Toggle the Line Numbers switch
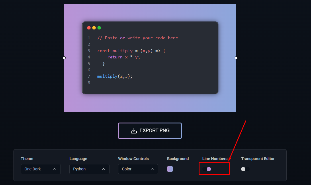The width and height of the screenshot is (311, 185). pos(207,169)
